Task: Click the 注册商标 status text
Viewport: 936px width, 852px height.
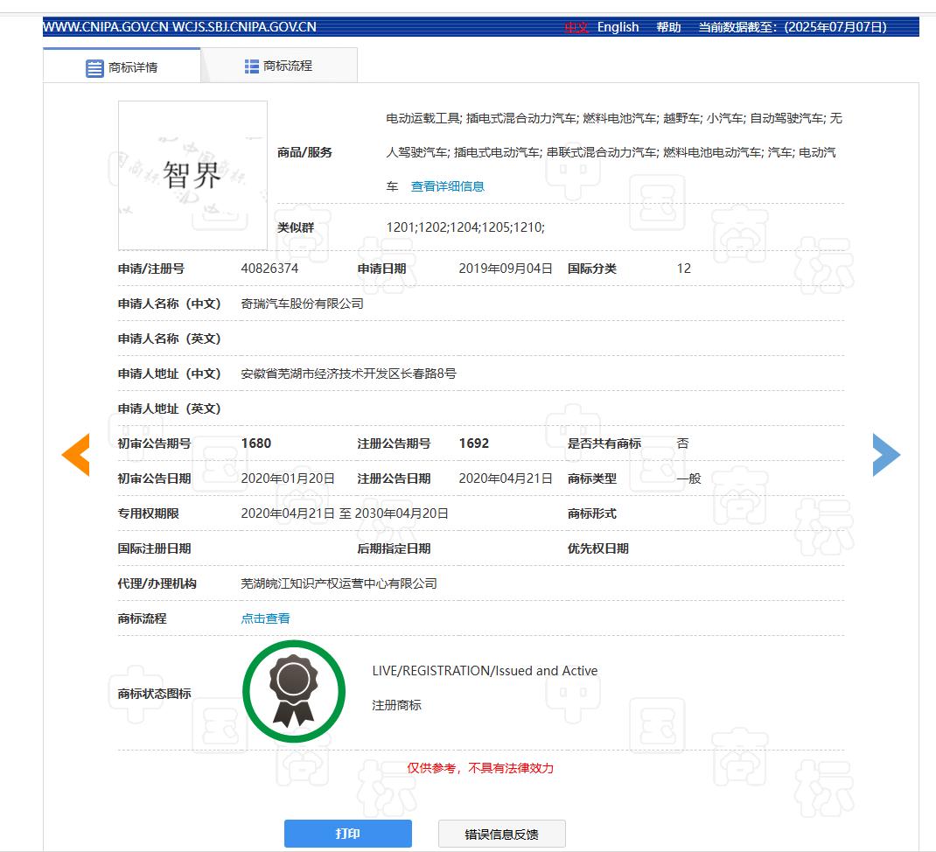Action: pyautogui.click(x=396, y=705)
